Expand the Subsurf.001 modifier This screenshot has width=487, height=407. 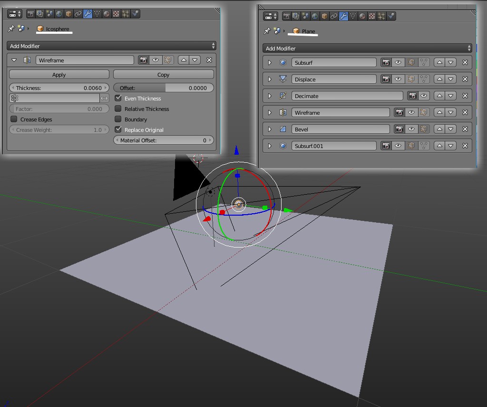[270, 146]
